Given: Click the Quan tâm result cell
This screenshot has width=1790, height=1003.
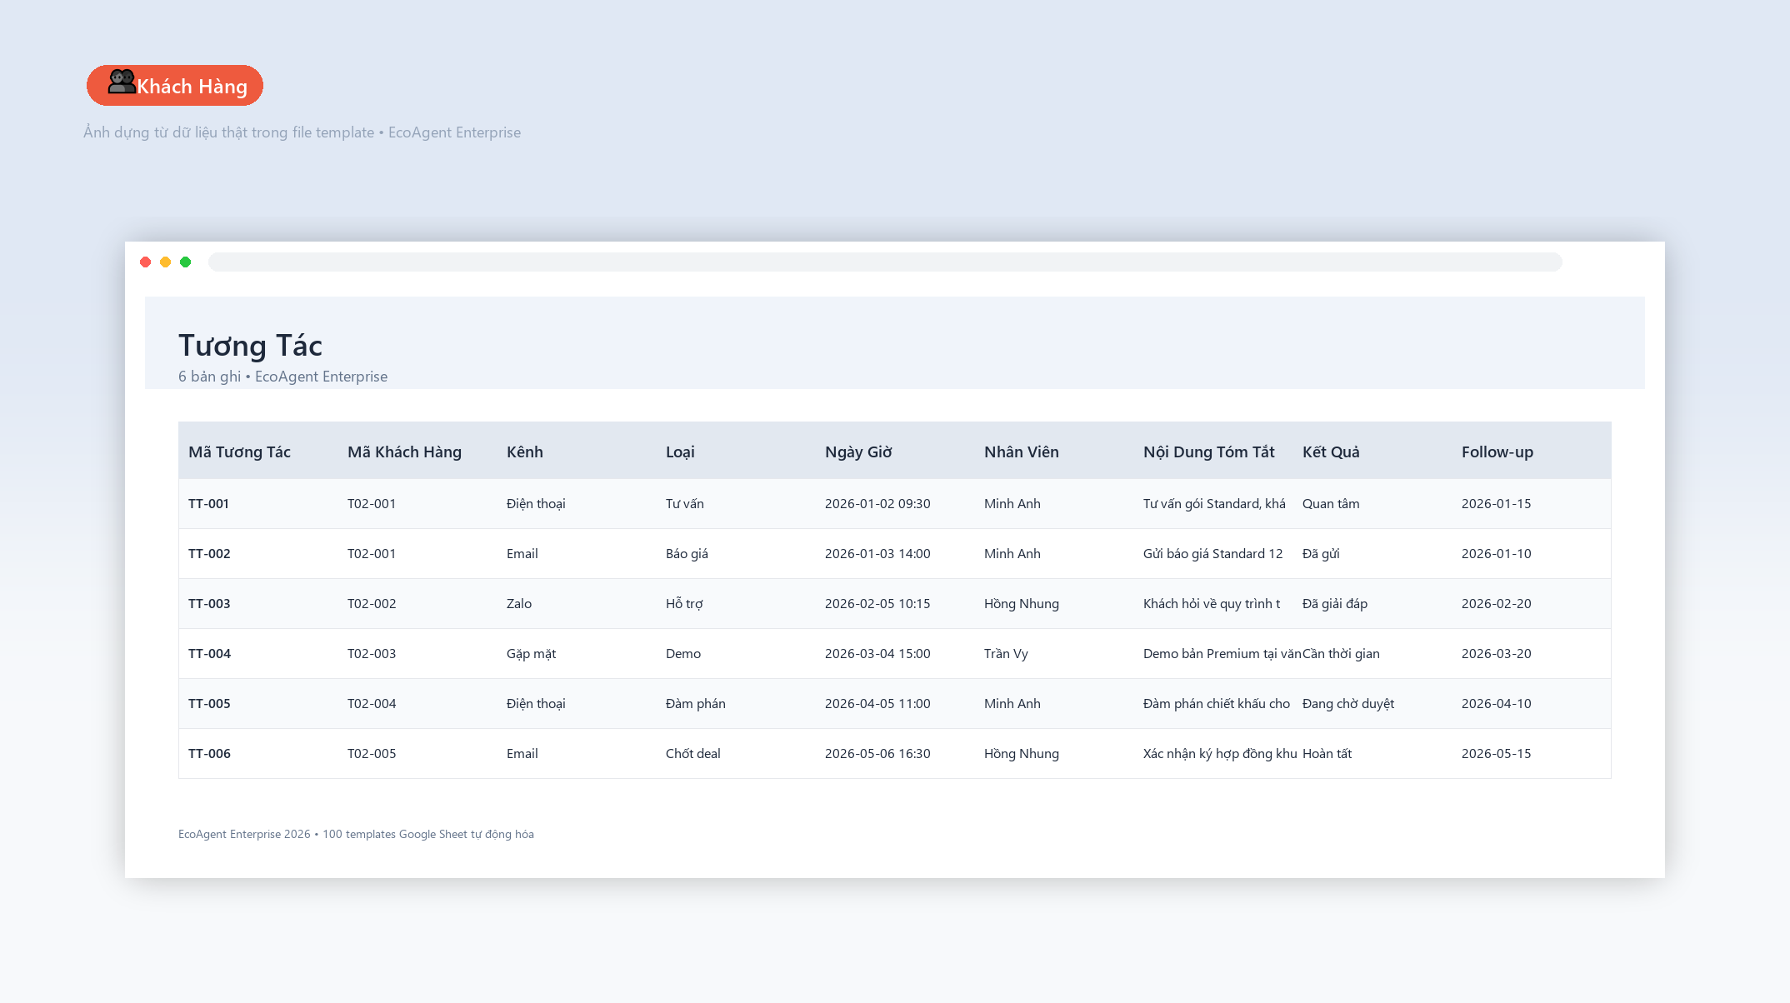Looking at the screenshot, I should tap(1331, 503).
